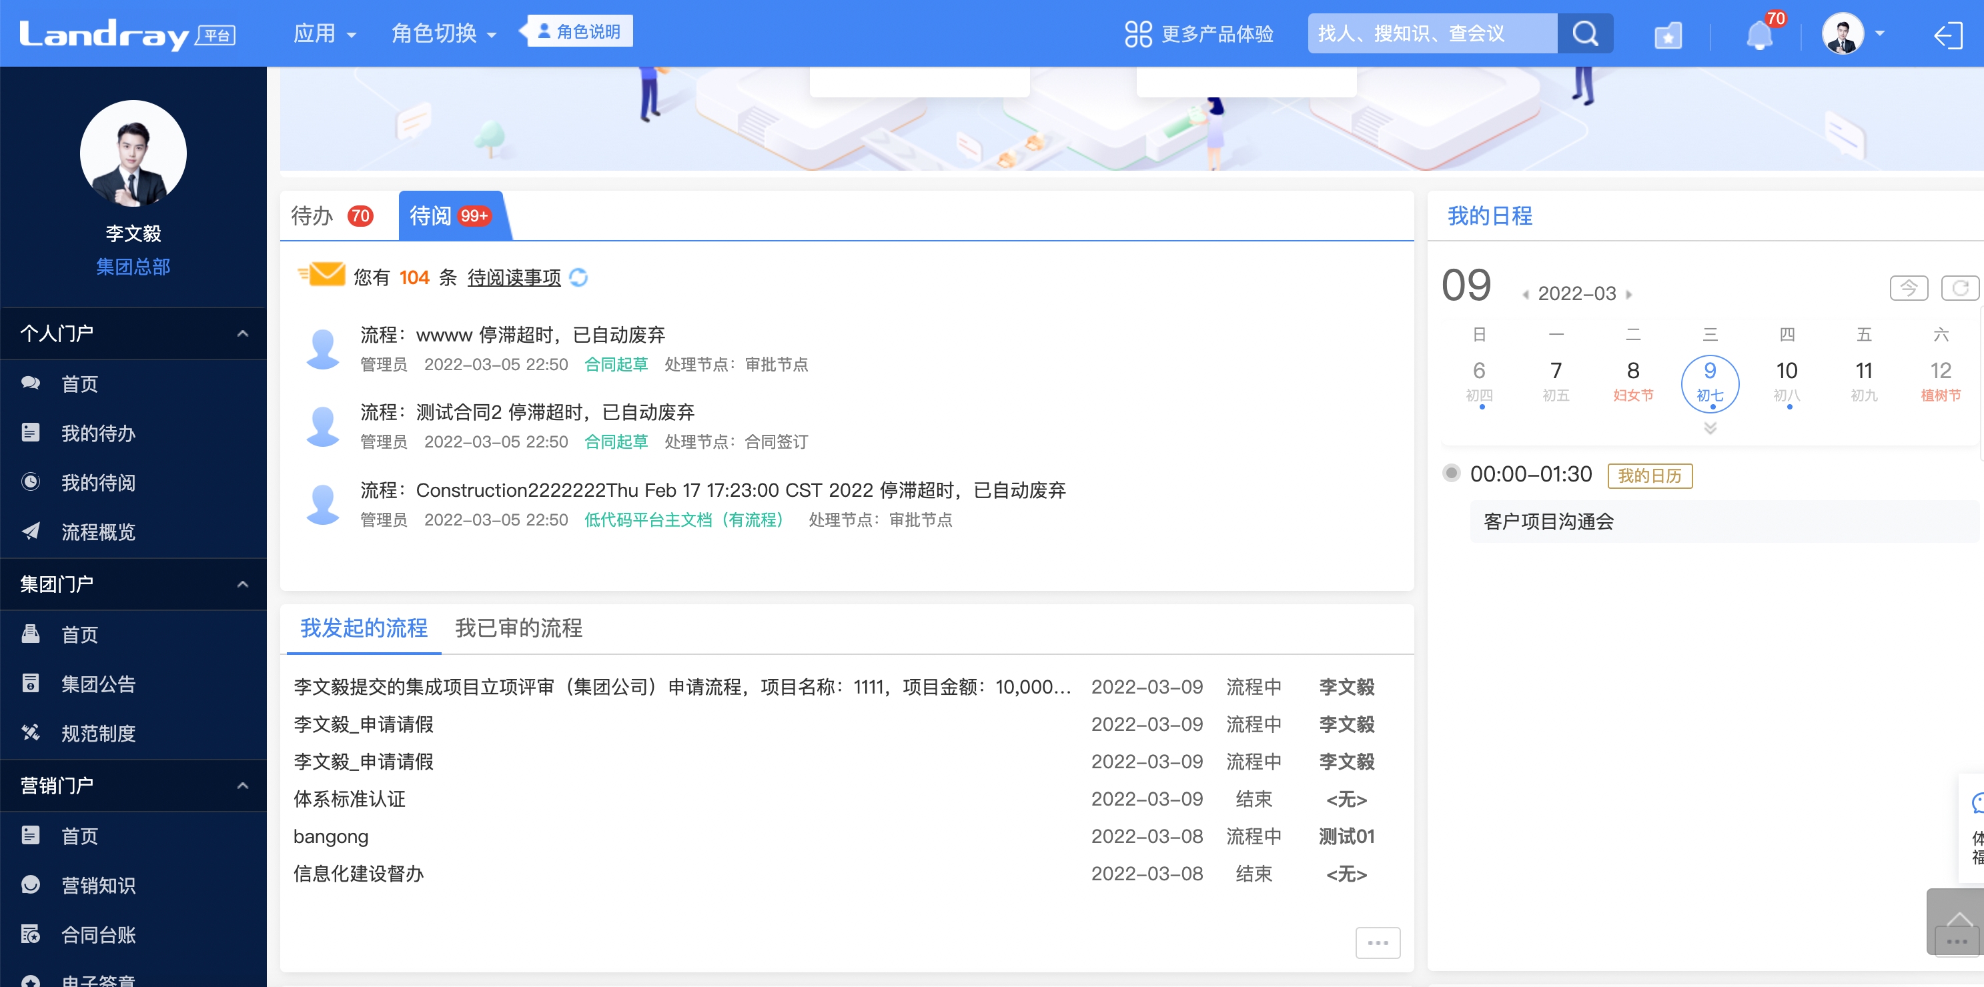Open the 待阅读事项 link
Image resolution: width=1984 pixels, height=987 pixels.
pyautogui.click(x=514, y=277)
